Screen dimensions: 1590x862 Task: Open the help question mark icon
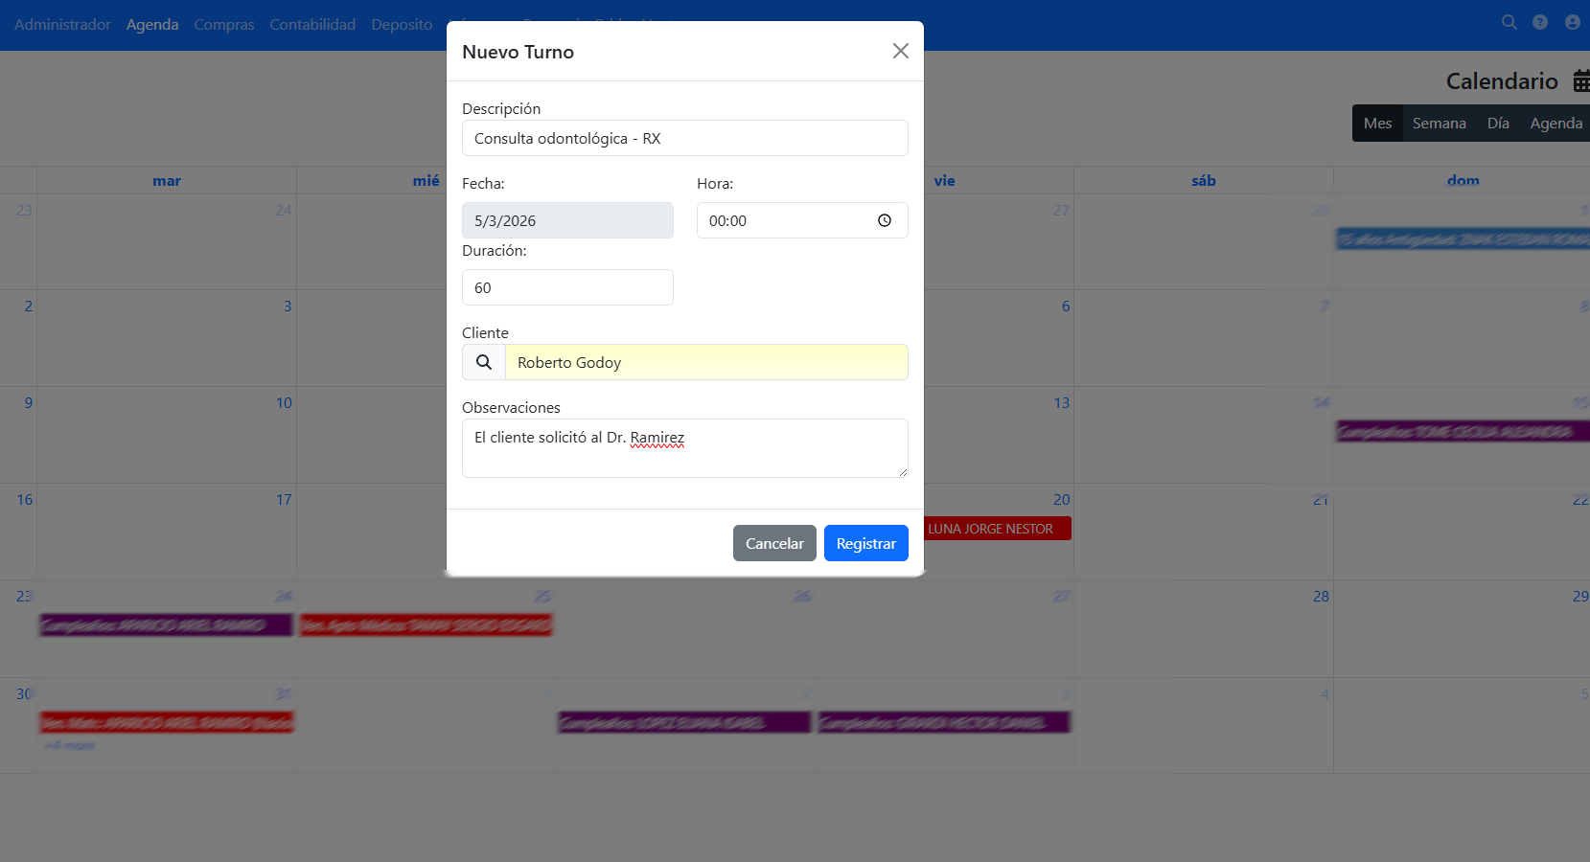(x=1539, y=22)
